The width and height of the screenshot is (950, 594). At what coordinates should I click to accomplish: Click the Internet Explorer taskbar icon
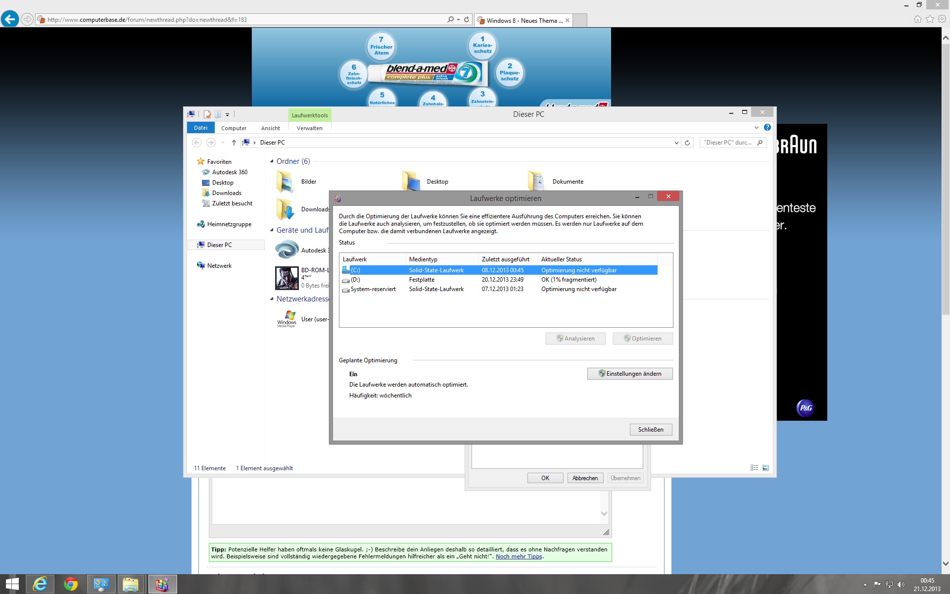click(40, 585)
